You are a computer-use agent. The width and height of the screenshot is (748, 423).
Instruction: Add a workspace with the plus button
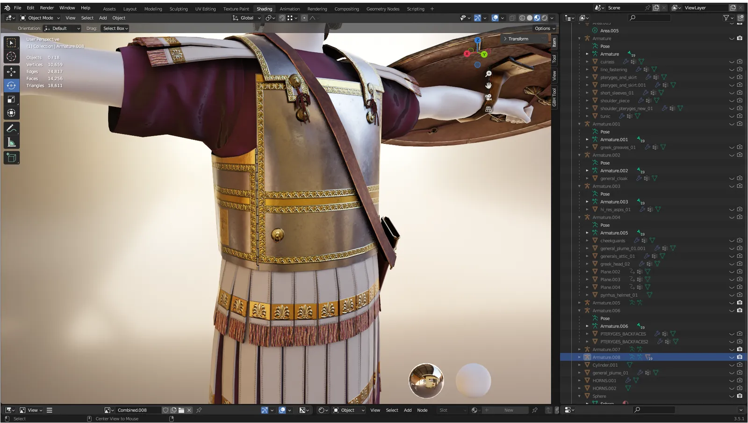[432, 9]
